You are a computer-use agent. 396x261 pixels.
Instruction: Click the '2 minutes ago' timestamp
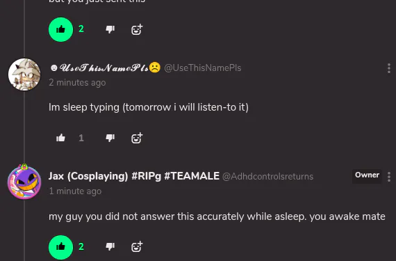pos(77,83)
